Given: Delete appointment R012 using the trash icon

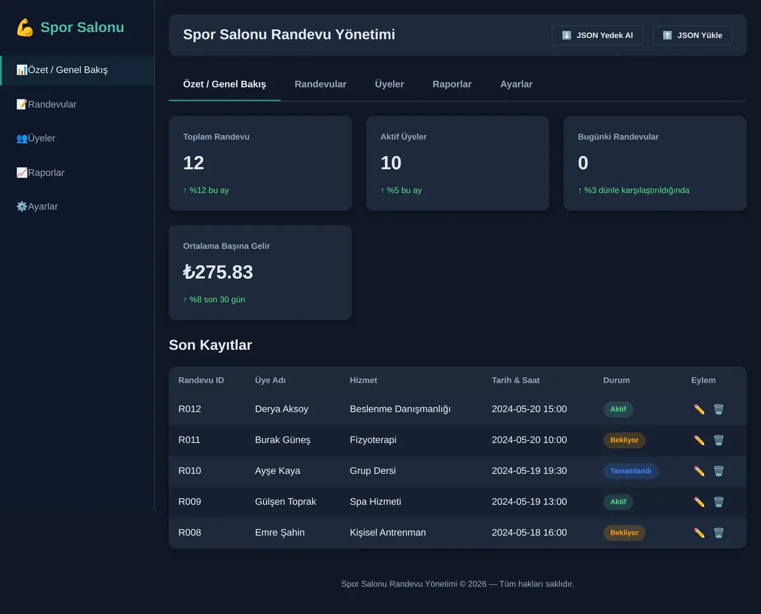Looking at the screenshot, I should pos(719,409).
